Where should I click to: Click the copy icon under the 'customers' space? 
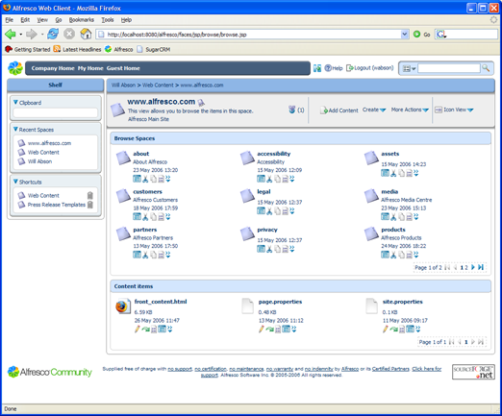coord(154,217)
